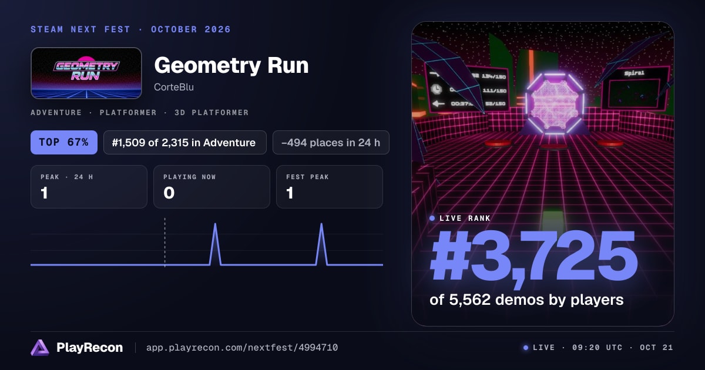Open the app.playrecon.com/nextfest/4994710 link
Screen dimensions: 705x370
[241, 348]
